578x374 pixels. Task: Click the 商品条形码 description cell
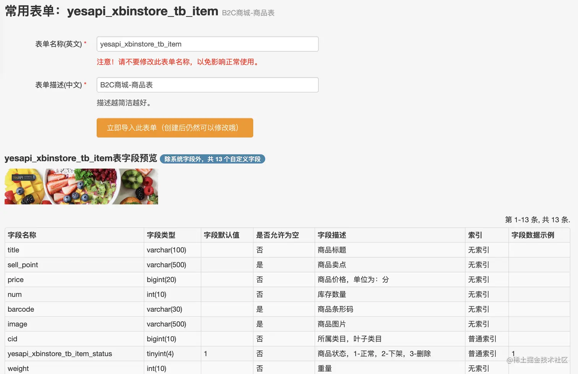390,309
